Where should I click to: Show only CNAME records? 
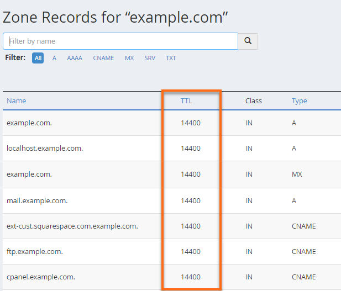103,58
